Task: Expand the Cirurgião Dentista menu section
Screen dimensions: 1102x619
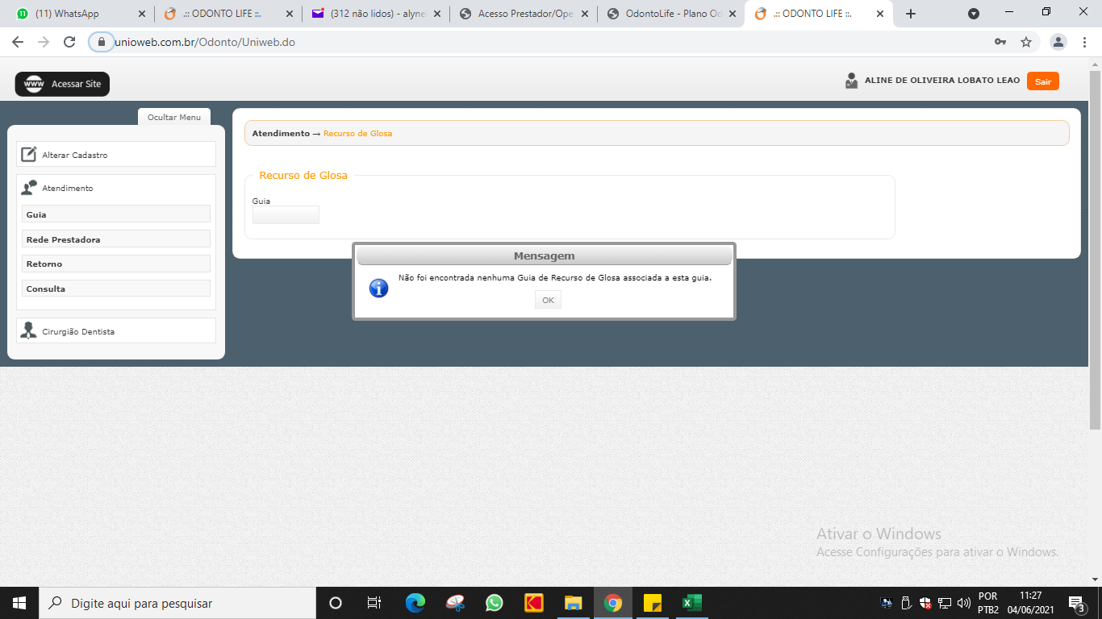Action: point(116,330)
